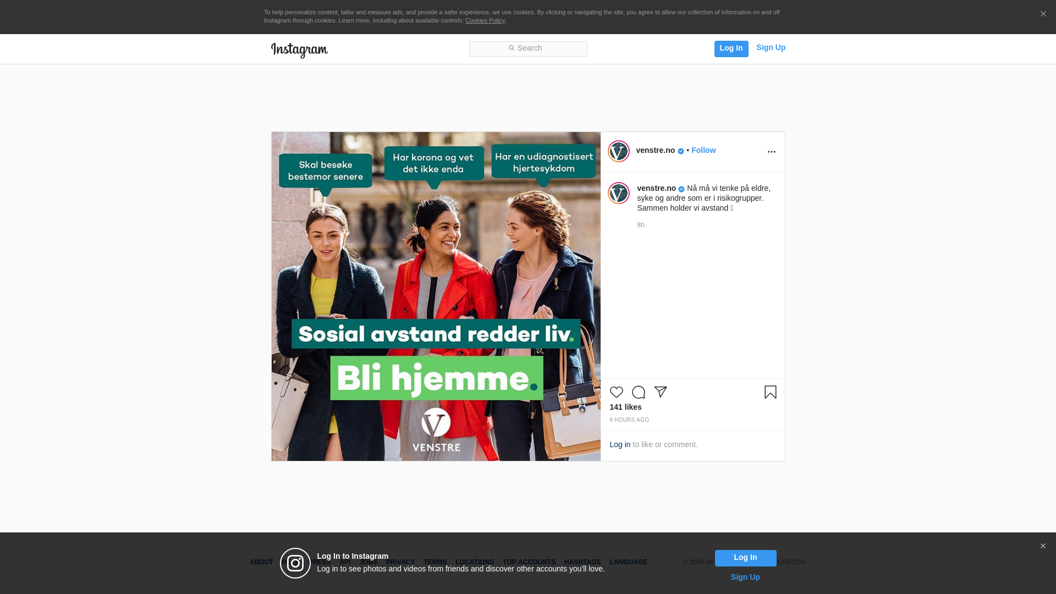
Task: Open the HASHTAGS footer link
Action: click(582, 563)
